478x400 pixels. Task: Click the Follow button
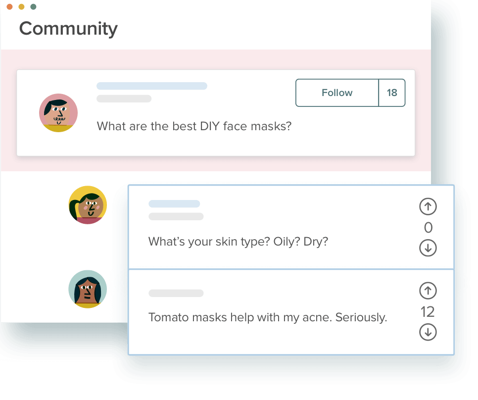pos(337,93)
